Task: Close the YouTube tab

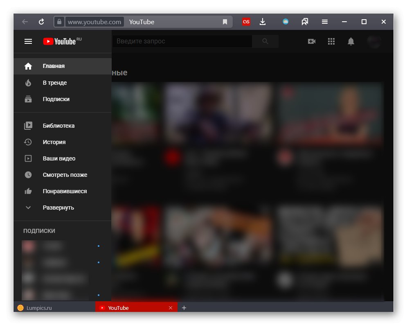Action: [x=171, y=308]
